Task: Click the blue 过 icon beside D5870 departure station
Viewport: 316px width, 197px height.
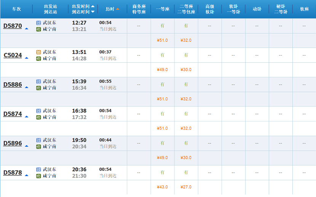Action: click(x=38, y=23)
